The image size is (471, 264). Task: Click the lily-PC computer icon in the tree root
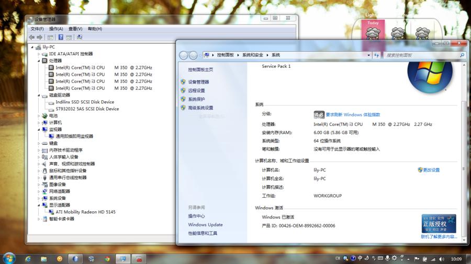point(38,47)
